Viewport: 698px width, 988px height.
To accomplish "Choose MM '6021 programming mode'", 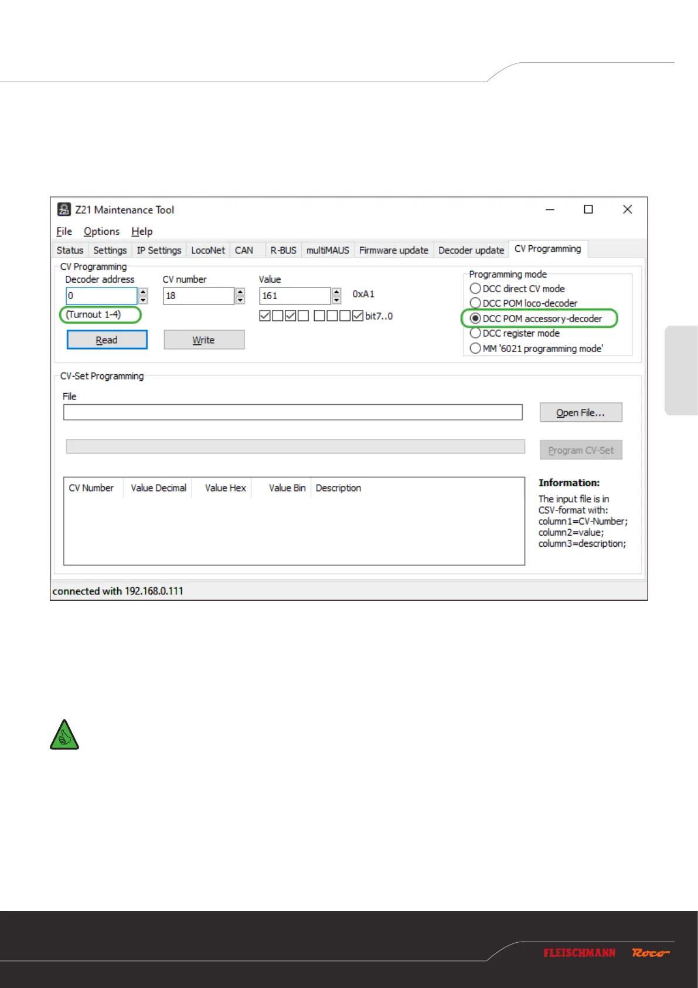I will [x=537, y=348].
